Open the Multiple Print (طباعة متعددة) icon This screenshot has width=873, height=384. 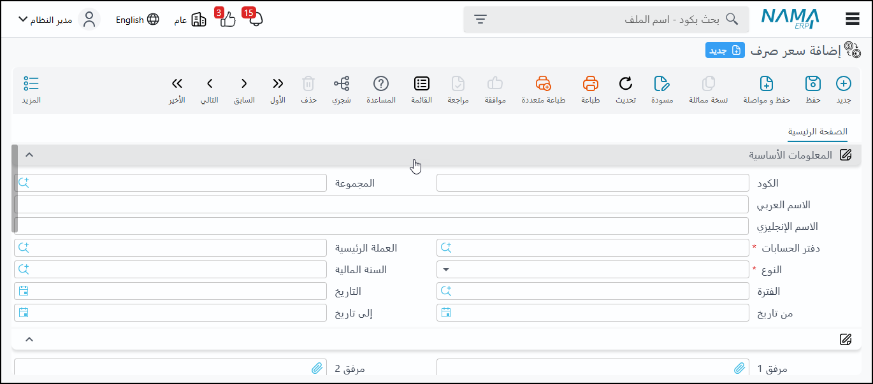click(x=543, y=84)
